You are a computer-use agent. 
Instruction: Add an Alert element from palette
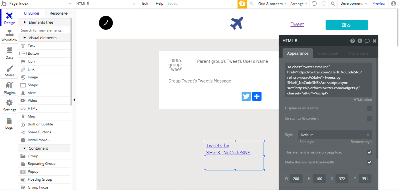(x=45, y=93)
